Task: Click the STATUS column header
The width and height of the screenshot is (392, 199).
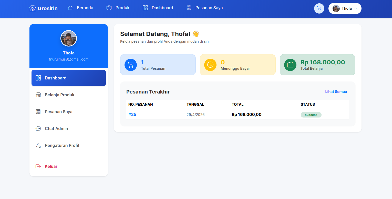Action: pyautogui.click(x=308, y=104)
